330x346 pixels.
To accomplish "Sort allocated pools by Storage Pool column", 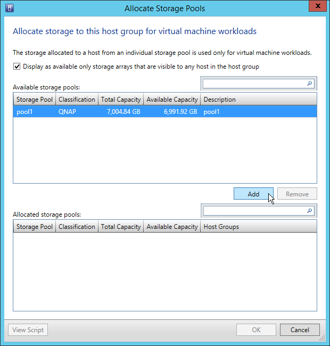I will [x=34, y=227].
